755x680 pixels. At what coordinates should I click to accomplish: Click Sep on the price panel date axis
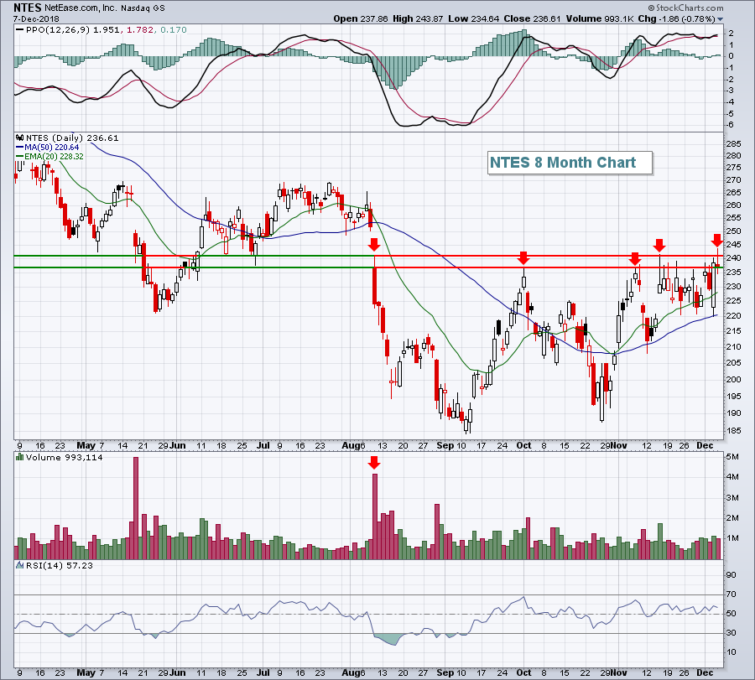click(x=445, y=445)
